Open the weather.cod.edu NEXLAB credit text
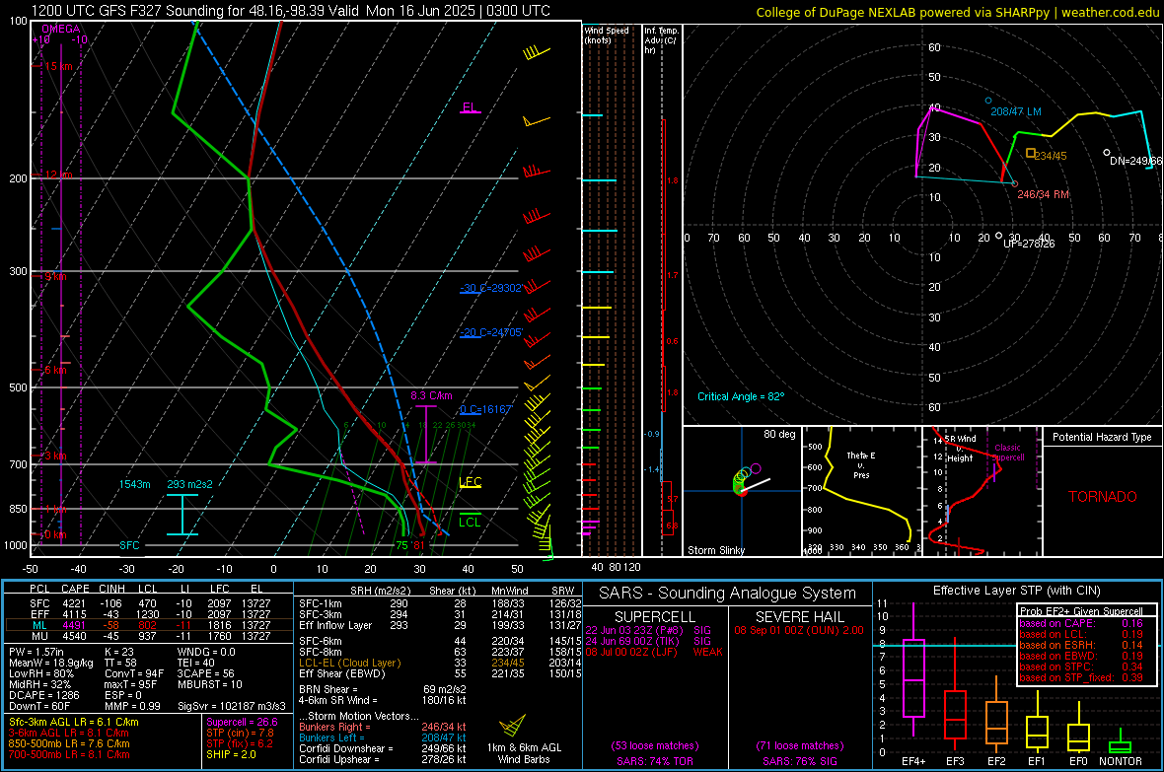The image size is (1164, 772). pyautogui.click(x=957, y=12)
